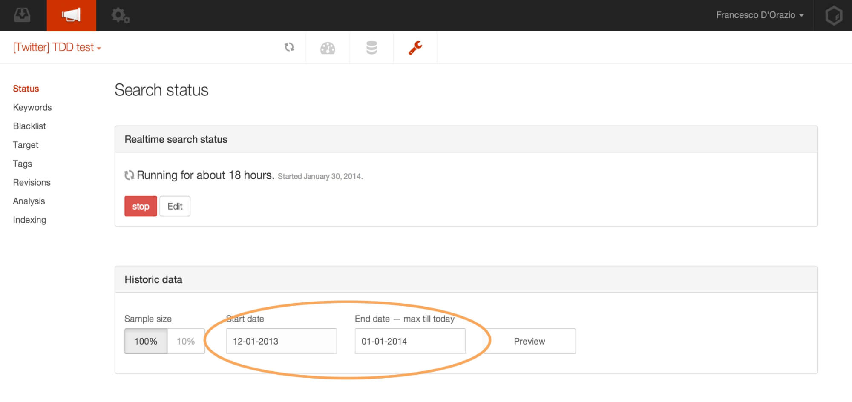
Task: Select the megaphone campaigns icon
Action: (x=71, y=15)
